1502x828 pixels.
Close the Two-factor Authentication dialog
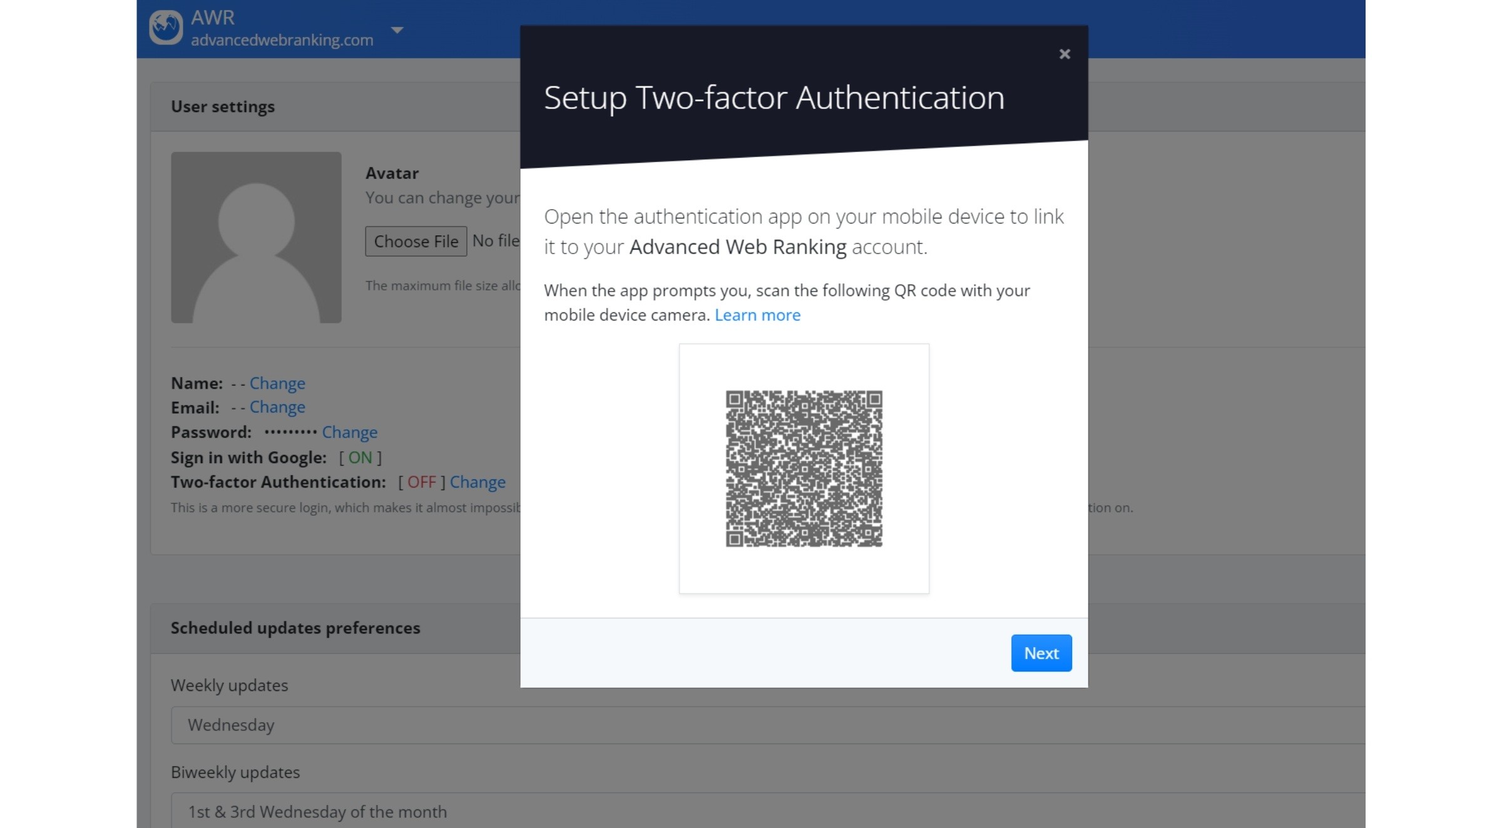click(x=1065, y=54)
